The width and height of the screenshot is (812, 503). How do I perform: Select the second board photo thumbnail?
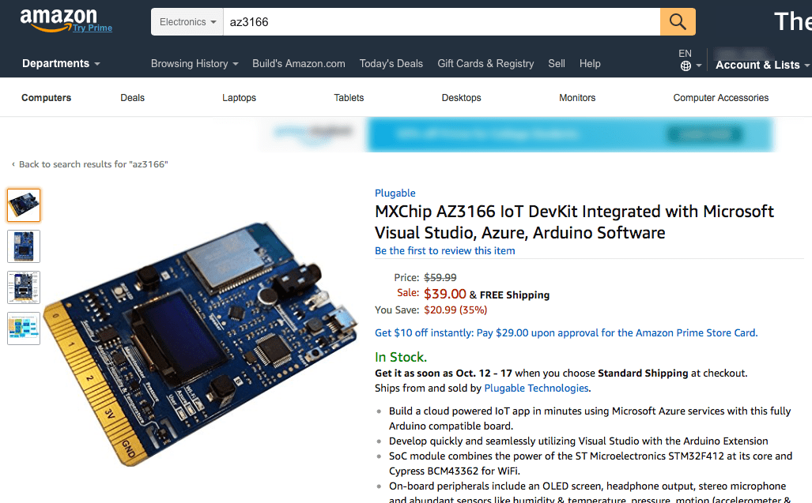[23, 246]
